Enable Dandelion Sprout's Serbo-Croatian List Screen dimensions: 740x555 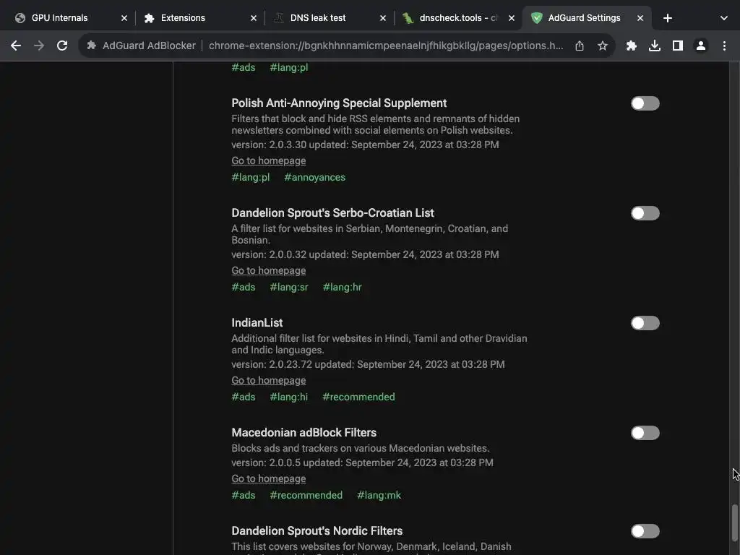pyautogui.click(x=645, y=213)
